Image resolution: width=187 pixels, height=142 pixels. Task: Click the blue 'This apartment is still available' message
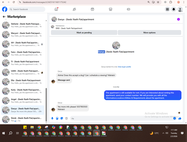point(143,95)
